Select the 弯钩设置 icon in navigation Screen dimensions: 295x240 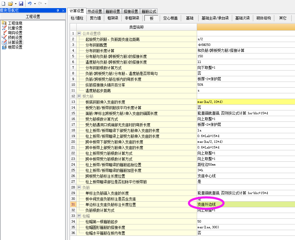pyautogui.click(x=4, y=33)
